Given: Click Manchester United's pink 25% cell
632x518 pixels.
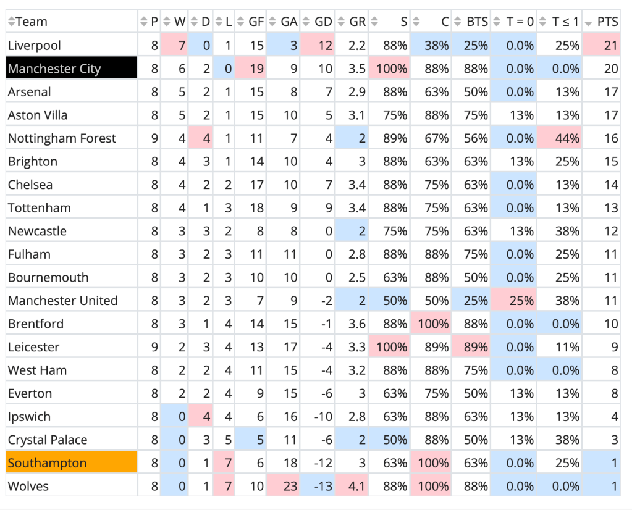Looking at the screenshot, I should [x=514, y=301].
